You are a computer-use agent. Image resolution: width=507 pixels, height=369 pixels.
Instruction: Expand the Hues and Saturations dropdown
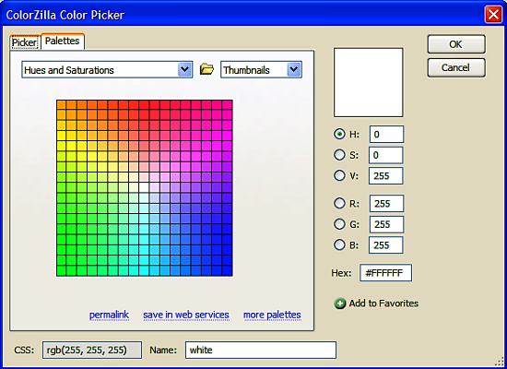pos(107,69)
